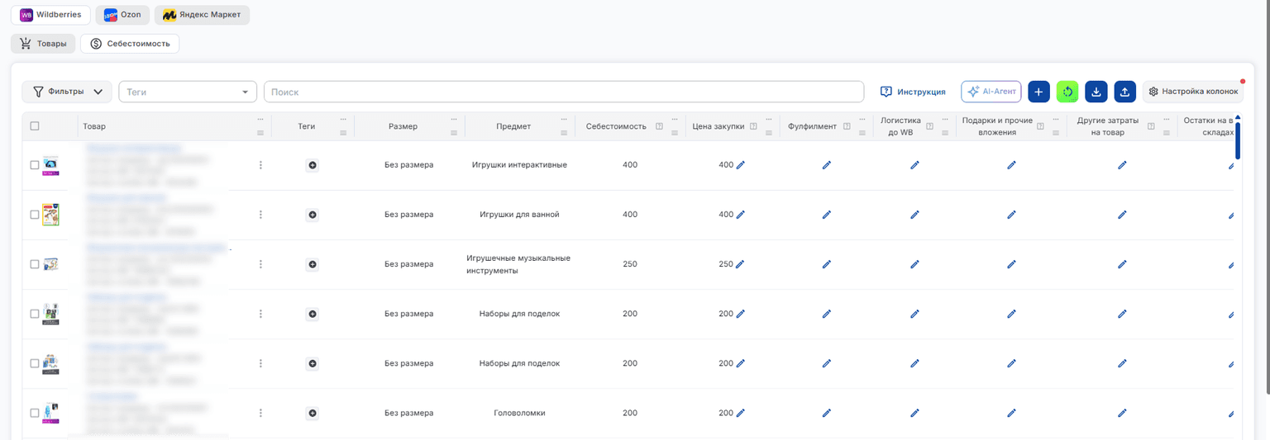This screenshot has width=1270, height=440.
Task: Check the Игрушки интерактивные row checkbox
Action: point(35,165)
